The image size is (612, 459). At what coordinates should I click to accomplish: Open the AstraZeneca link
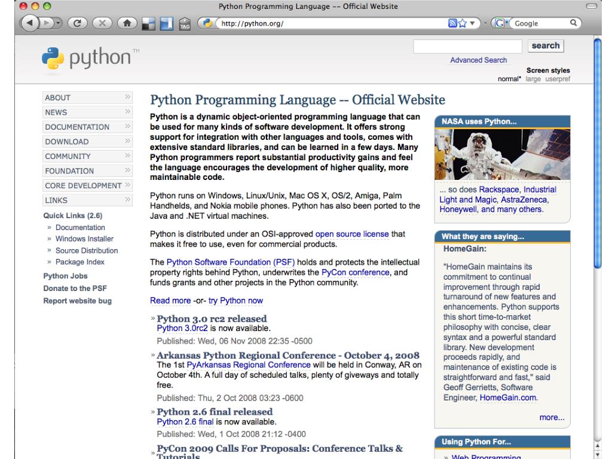tap(524, 200)
